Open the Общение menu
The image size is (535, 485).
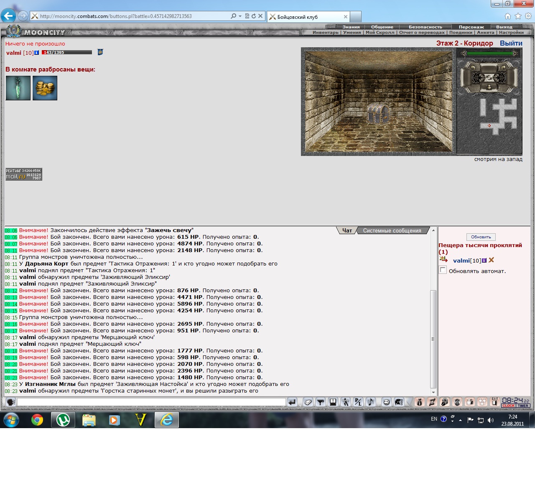coord(382,27)
